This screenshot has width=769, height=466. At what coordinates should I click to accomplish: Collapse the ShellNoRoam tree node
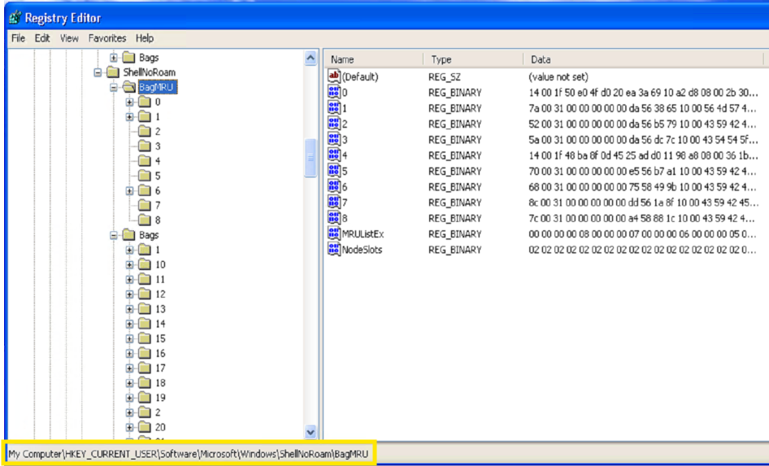pyautogui.click(x=98, y=72)
